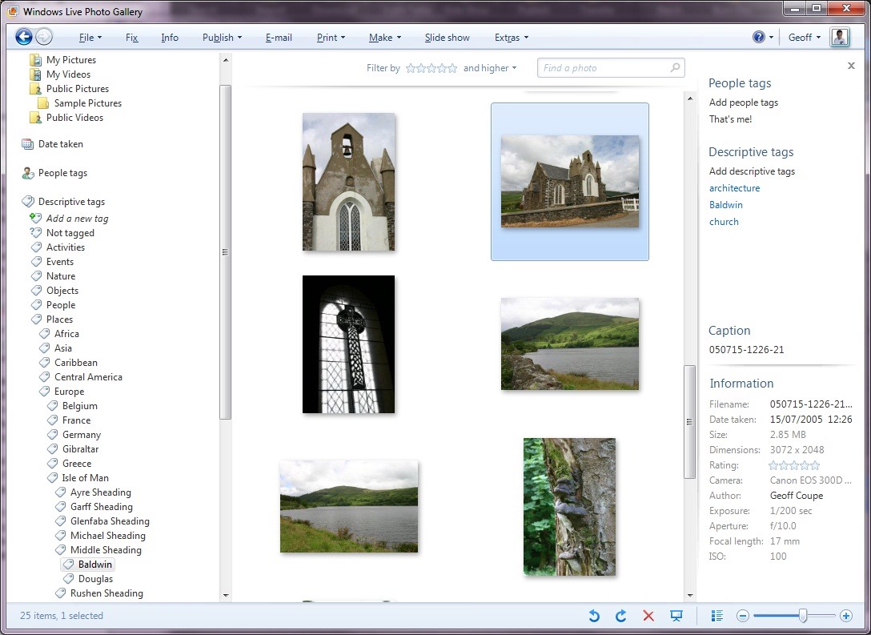Open the Fix menu item
Screen dimensions: 871x635
[132, 38]
